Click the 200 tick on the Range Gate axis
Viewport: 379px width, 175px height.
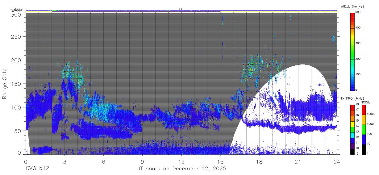(16, 60)
